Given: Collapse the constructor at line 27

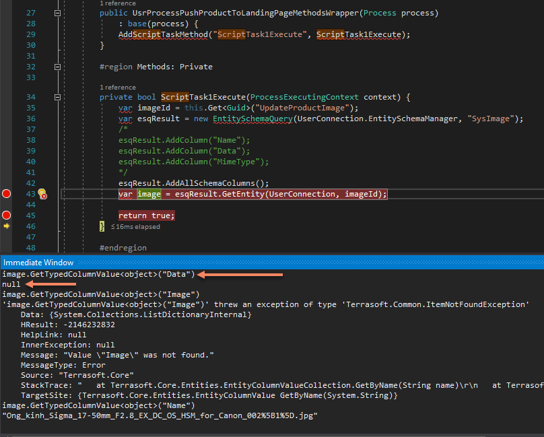Looking at the screenshot, I should [x=58, y=13].
